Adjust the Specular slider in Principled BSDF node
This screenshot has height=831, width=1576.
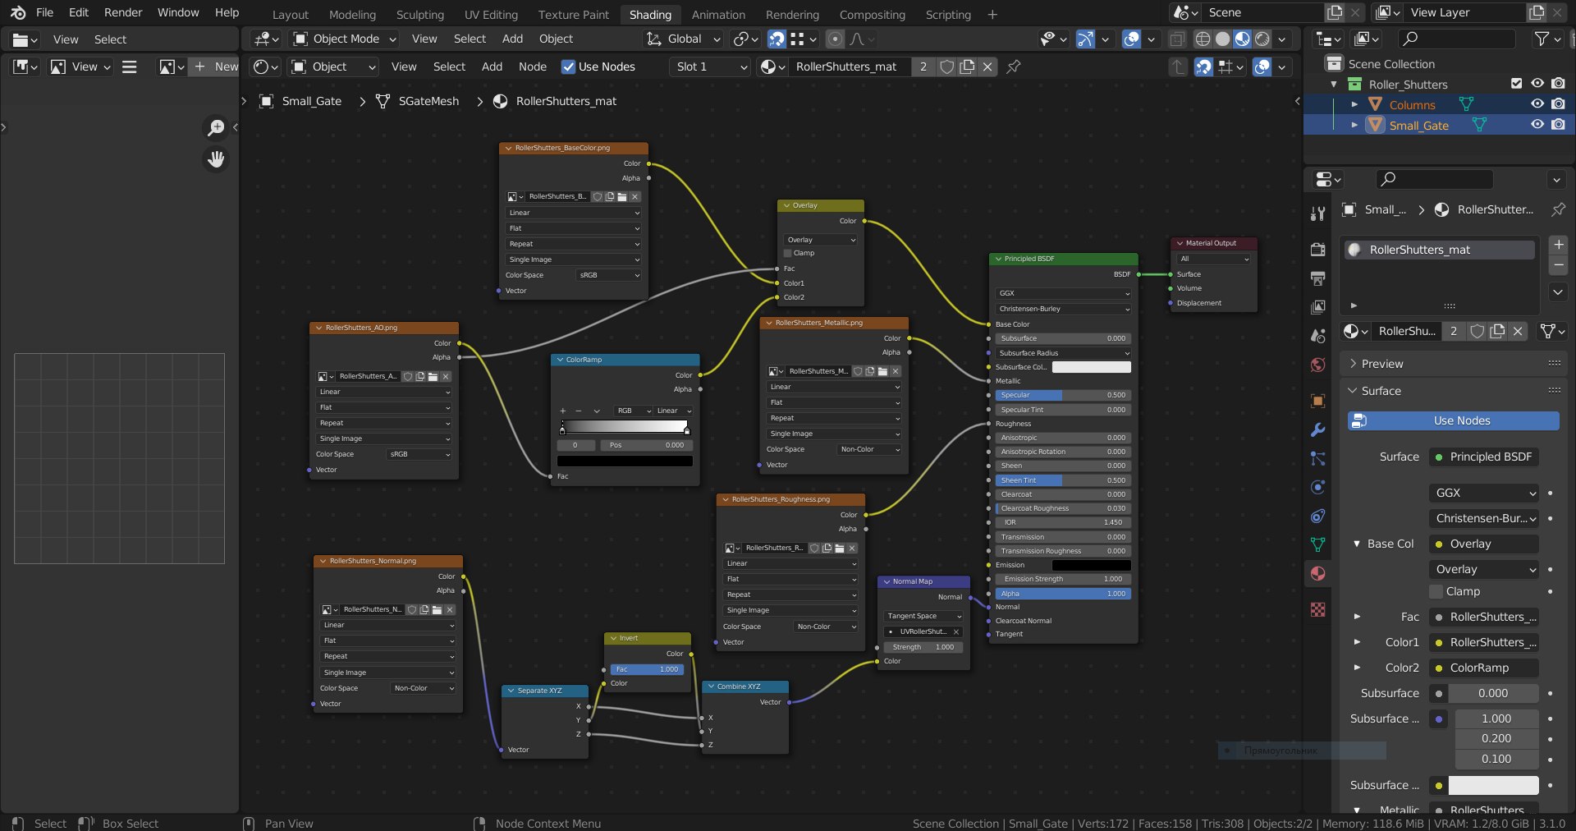[1062, 395]
